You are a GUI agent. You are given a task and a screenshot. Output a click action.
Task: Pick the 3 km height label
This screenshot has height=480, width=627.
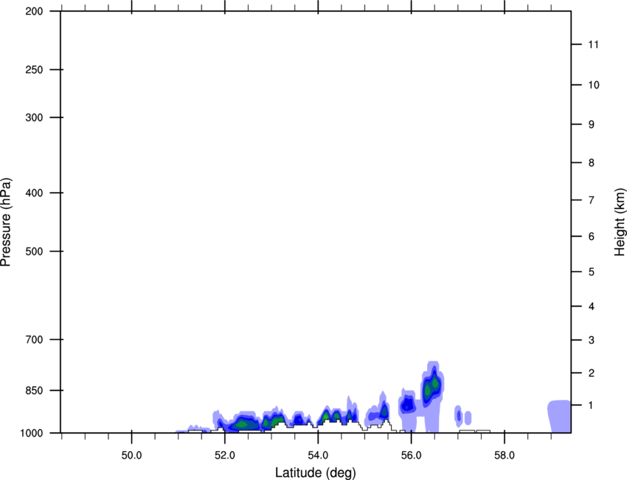coord(592,340)
